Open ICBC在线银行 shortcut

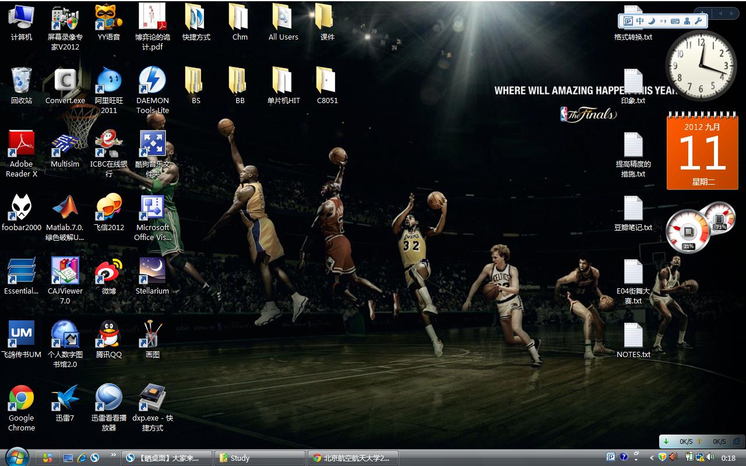[109, 154]
